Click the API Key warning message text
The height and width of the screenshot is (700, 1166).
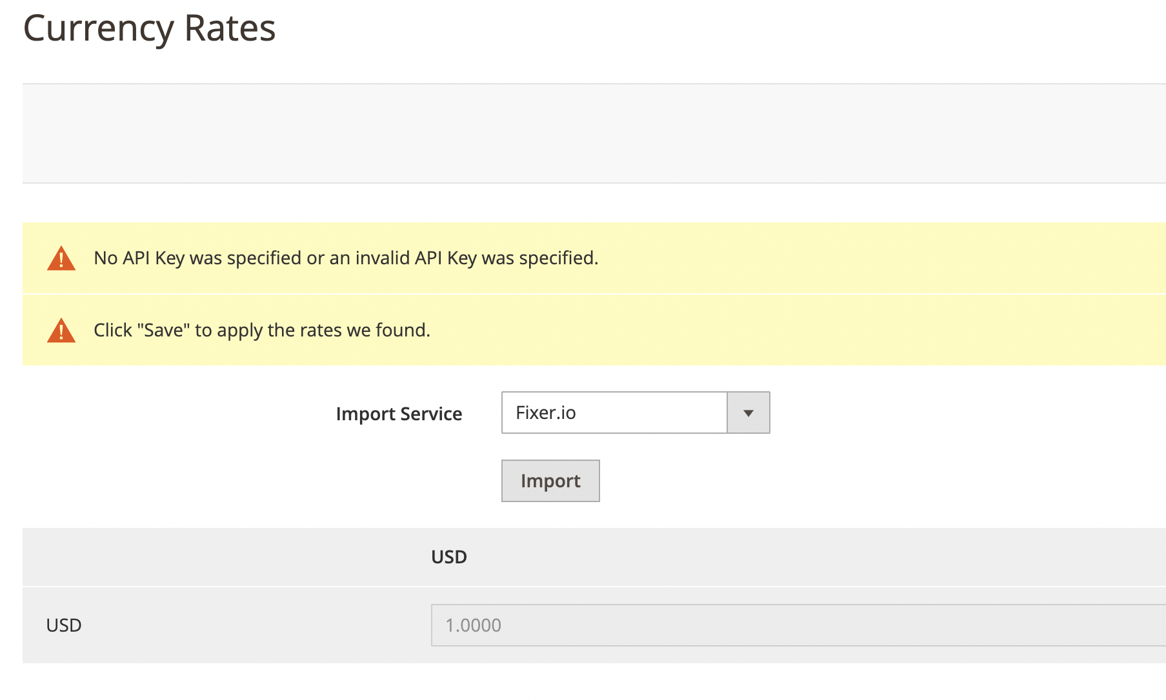pyautogui.click(x=346, y=258)
